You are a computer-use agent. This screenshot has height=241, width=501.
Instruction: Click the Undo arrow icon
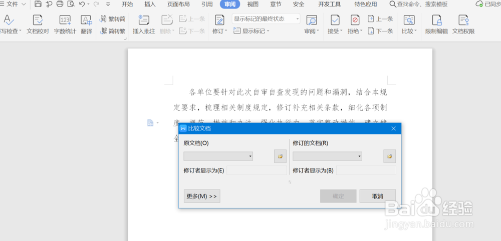82,4
